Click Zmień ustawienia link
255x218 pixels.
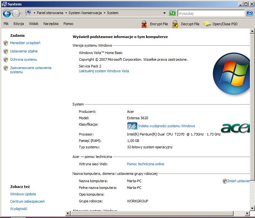(238, 181)
